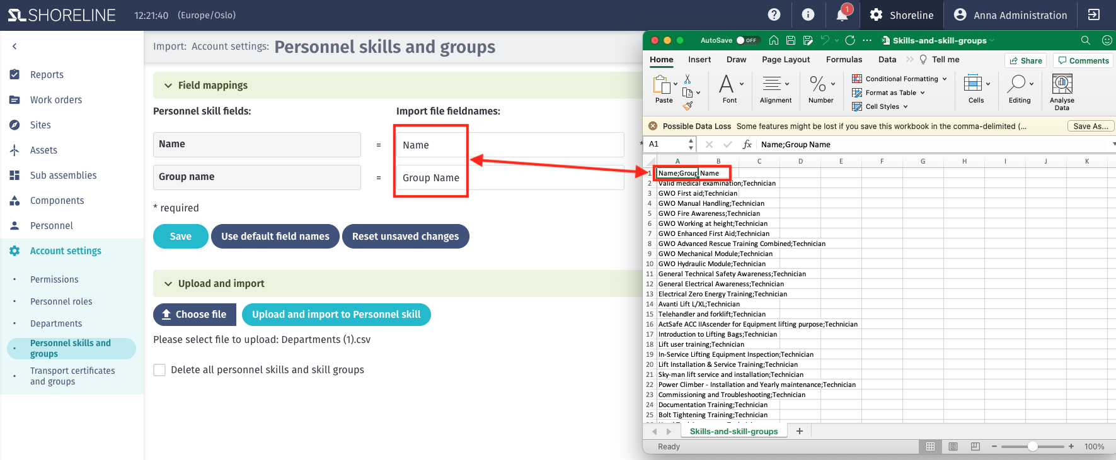The width and height of the screenshot is (1116, 460).
Task: Click the fx insert function icon
Action: pyautogui.click(x=747, y=144)
